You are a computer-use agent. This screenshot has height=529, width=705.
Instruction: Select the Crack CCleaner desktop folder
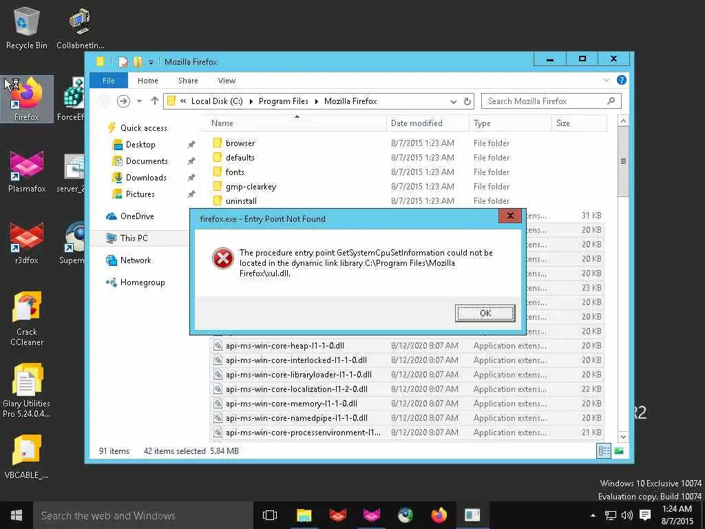pyautogui.click(x=27, y=319)
